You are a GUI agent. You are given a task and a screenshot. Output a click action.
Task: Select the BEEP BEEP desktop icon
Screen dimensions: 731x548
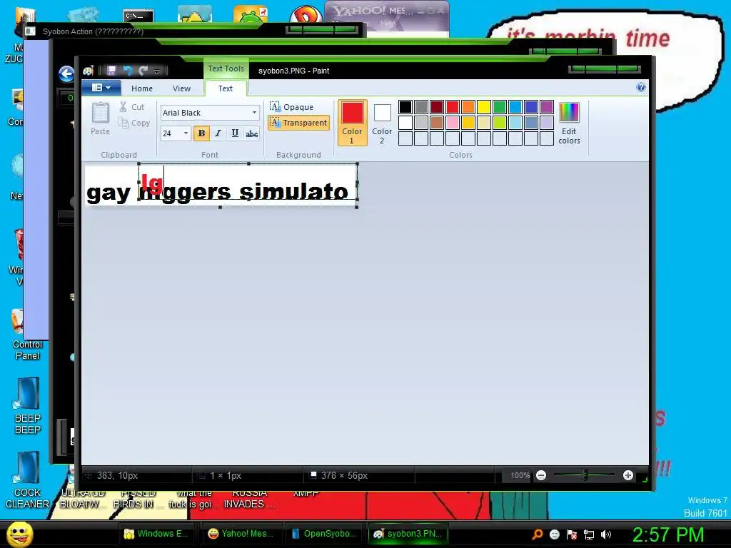(28, 405)
